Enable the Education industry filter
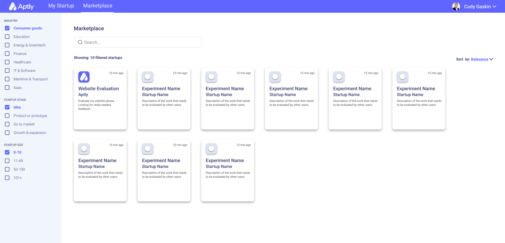The height and width of the screenshot is (243, 505). pos(7,37)
